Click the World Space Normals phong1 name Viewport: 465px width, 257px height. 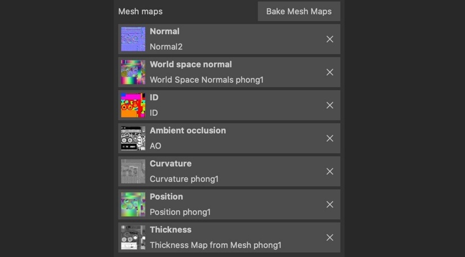[206, 80]
